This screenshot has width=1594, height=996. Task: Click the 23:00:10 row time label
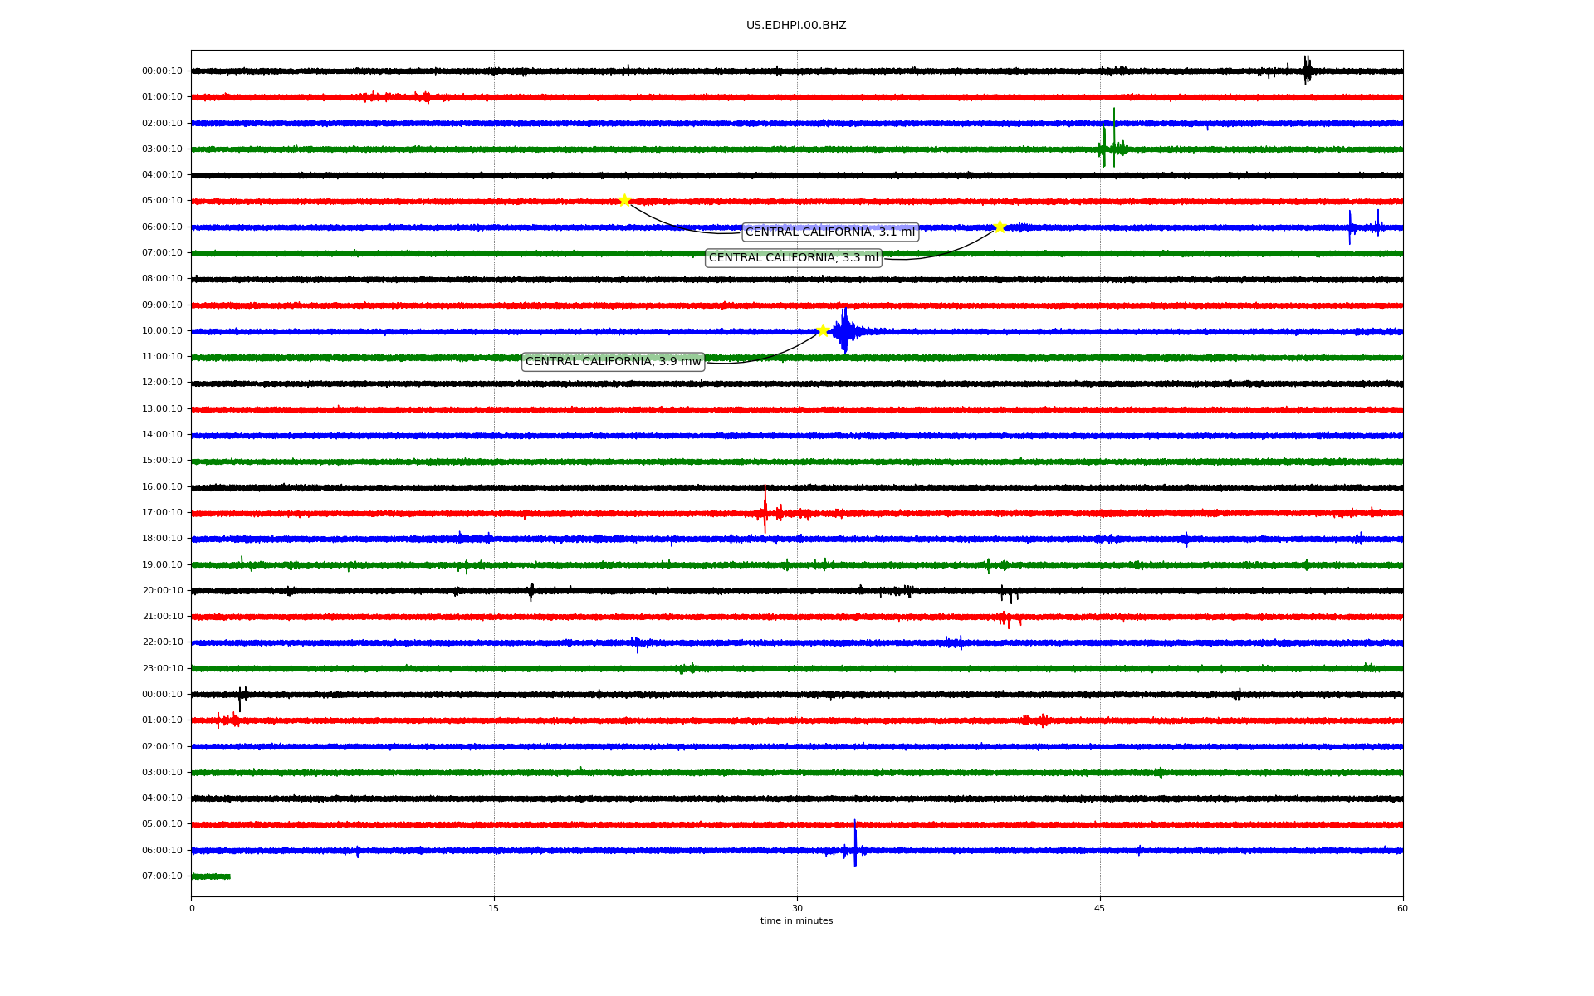[162, 668]
